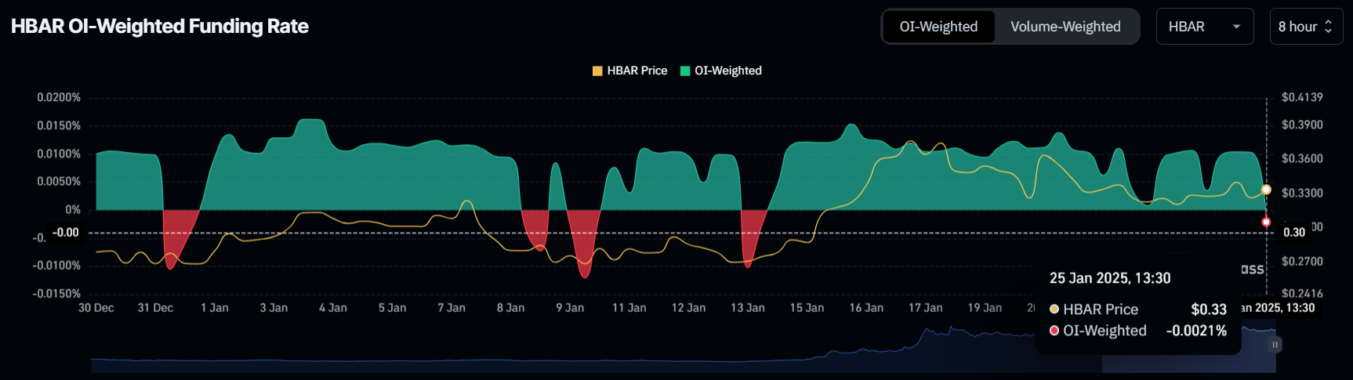The image size is (1353, 380).
Task: Toggle the HBAR Price legend series
Action: pos(629,71)
